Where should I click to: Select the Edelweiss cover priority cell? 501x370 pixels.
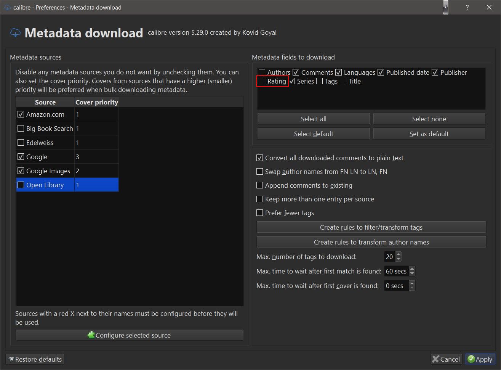coord(96,143)
